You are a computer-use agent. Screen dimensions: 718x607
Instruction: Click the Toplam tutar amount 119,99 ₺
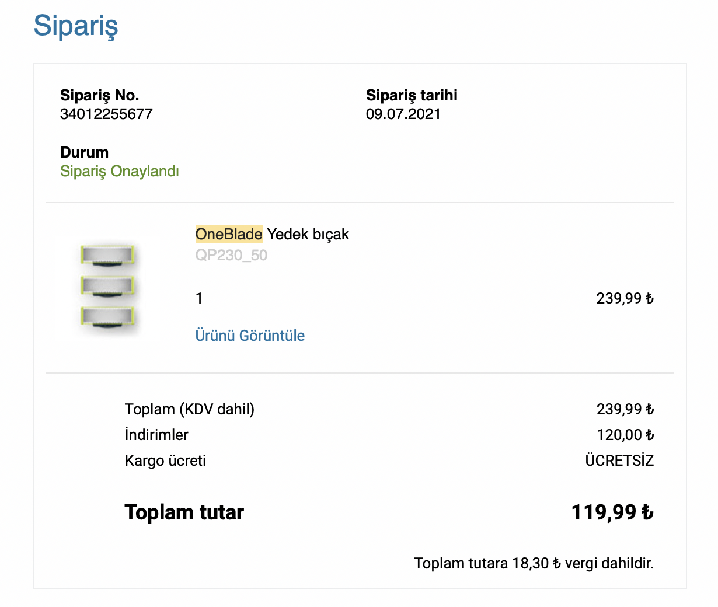coord(612,512)
